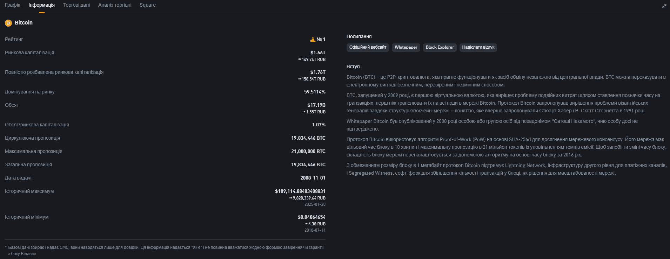Click the dominance value 59.5114%
This screenshot has width=670, height=259.
(x=315, y=92)
